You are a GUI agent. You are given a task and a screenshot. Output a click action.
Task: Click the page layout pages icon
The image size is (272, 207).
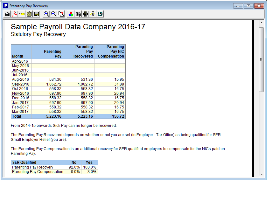(x=61, y=14)
